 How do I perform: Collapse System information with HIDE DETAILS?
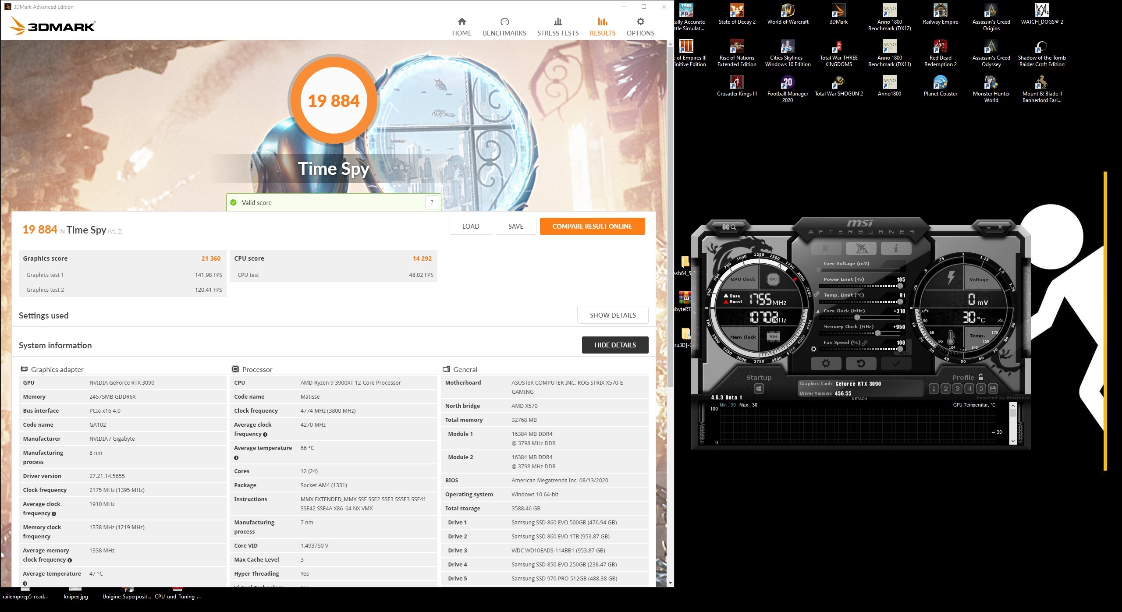coord(614,345)
